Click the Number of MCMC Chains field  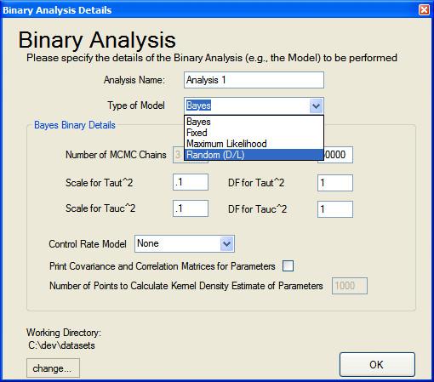point(179,155)
